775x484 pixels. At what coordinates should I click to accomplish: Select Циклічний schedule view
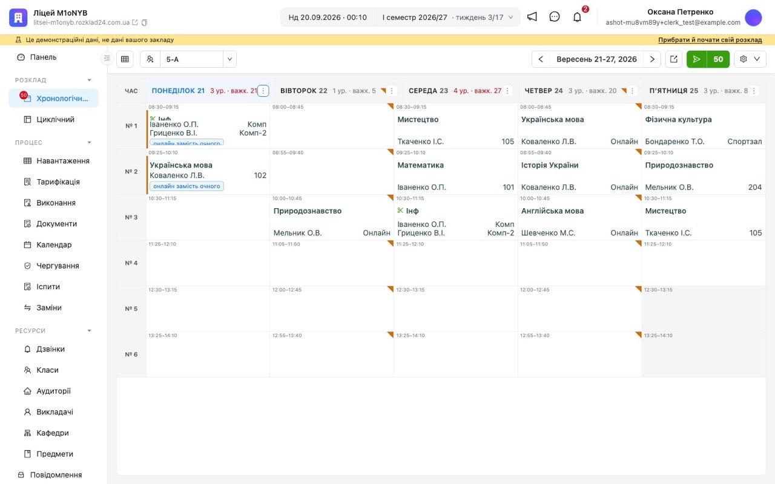(x=53, y=120)
